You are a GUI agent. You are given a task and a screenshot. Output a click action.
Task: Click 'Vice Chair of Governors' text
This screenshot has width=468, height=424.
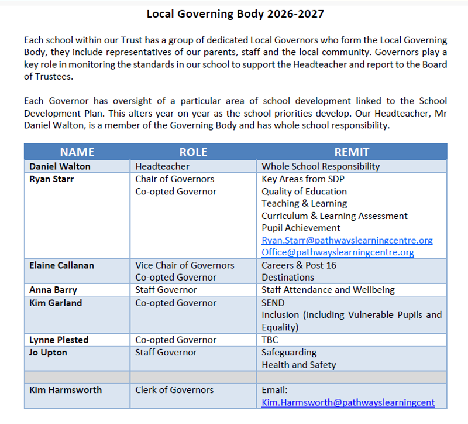tap(185, 265)
